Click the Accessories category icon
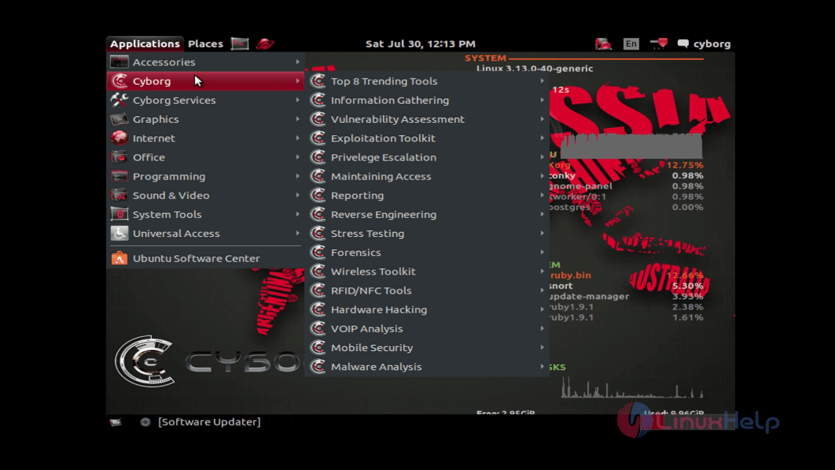This screenshot has width=835, height=470. 119,62
